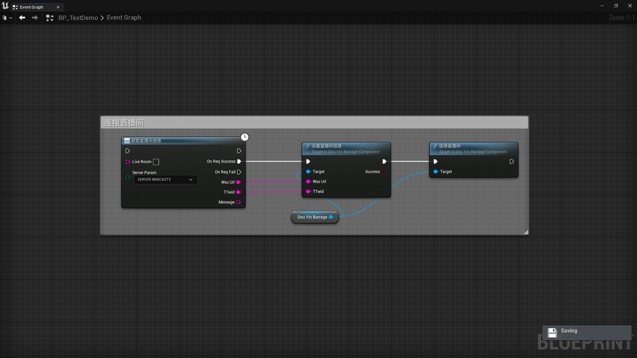Click input exec pin of 设置直播间信息
Viewport: 637px width, 358px height.
point(308,162)
